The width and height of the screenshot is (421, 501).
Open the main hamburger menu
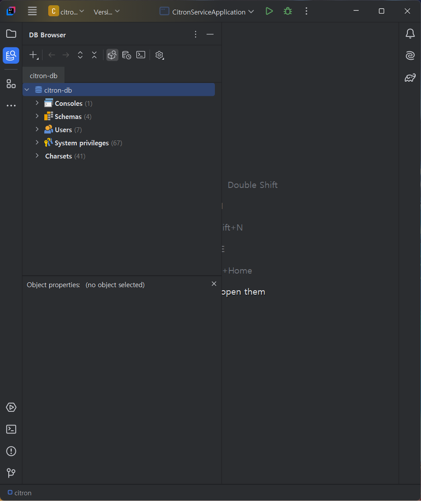click(32, 11)
